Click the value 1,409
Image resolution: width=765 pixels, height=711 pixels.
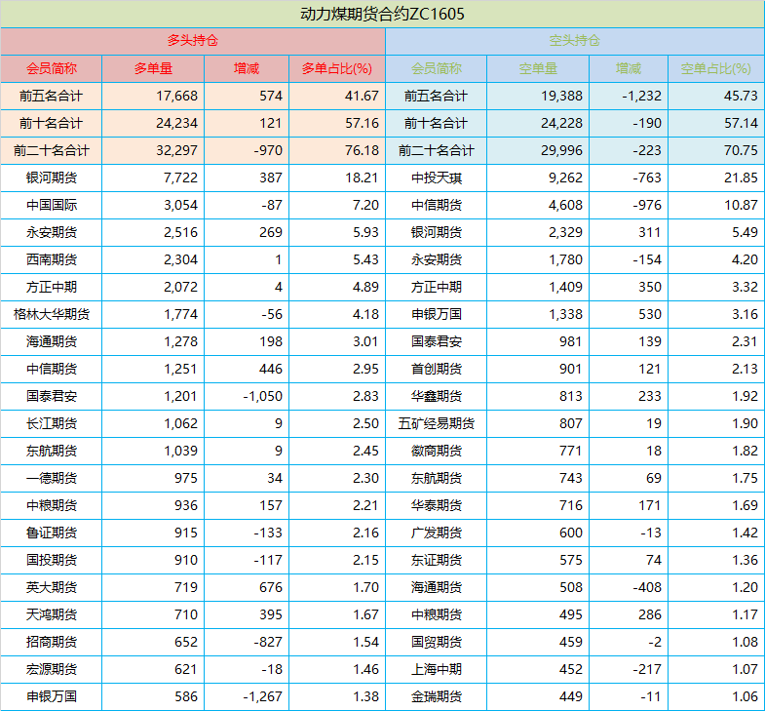565,287
